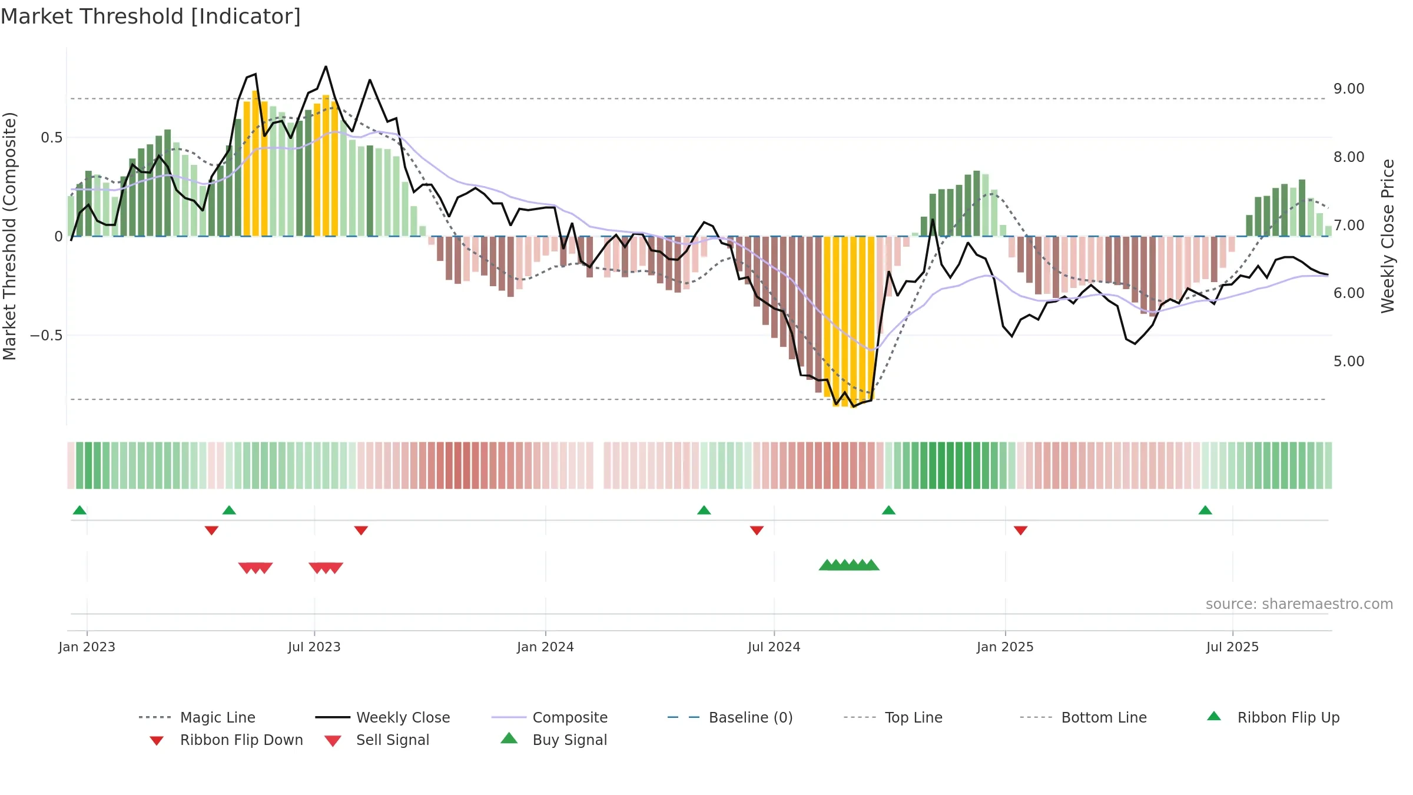Click the Ribbon Flip Down marker just before Jul 2024

[757, 531]
